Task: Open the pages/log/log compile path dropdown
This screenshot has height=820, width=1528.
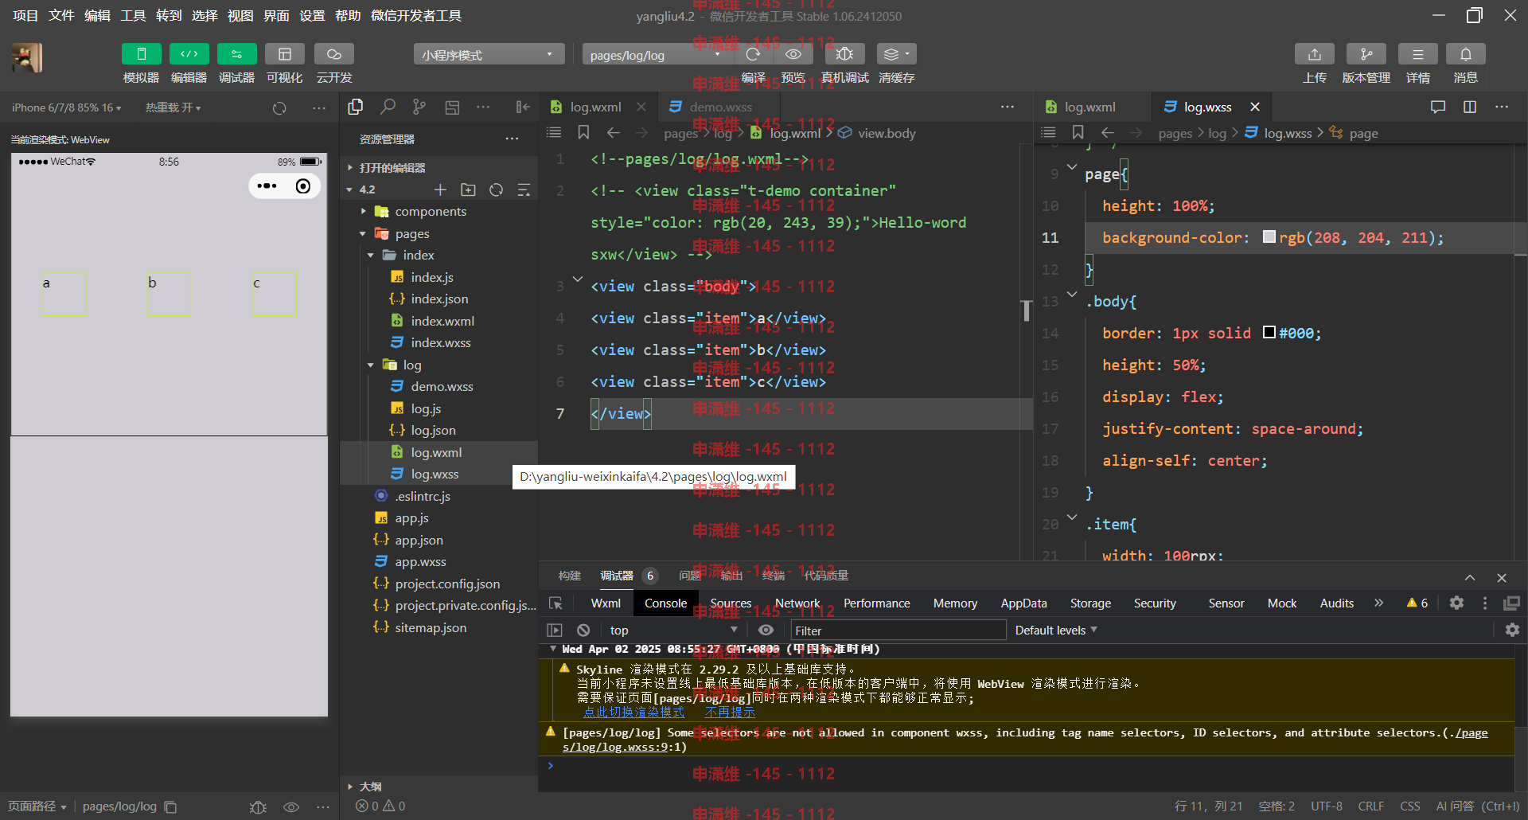Action: (x=656, y=54)
